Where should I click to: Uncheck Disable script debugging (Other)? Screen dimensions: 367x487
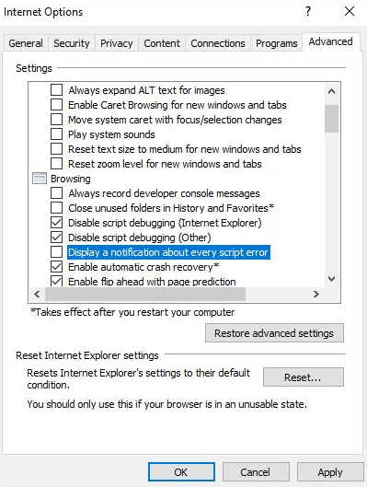(x=56, y=238)
